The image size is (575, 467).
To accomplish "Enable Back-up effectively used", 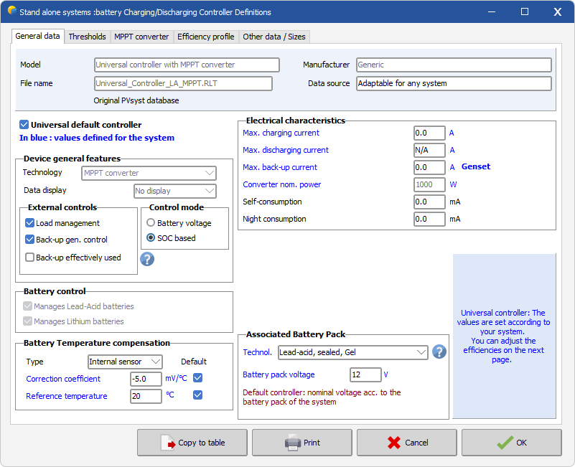I will click(x=29, y=258).
